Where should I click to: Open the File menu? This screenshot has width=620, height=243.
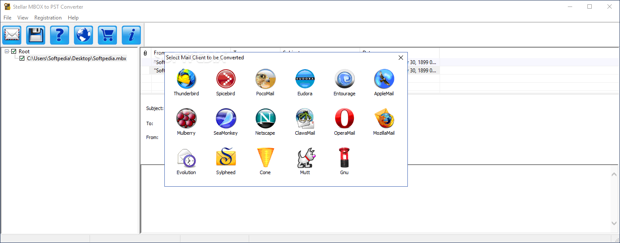tap(7, 18)
